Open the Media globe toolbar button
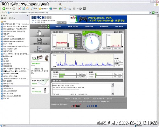Viewport: 159px width, 127px height. tap(53, 9)
